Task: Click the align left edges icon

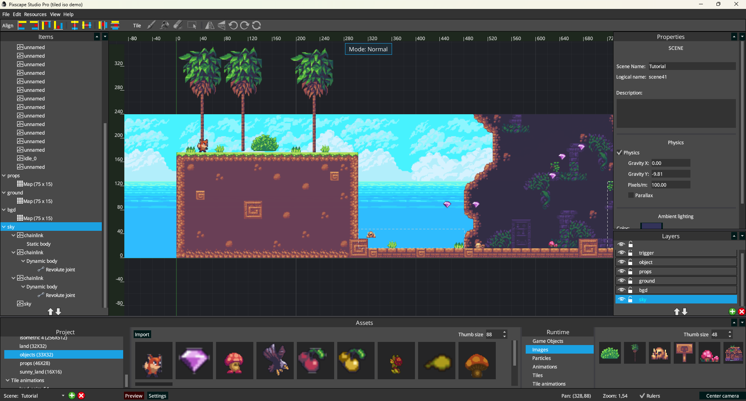Action: [x=22, y=25]
